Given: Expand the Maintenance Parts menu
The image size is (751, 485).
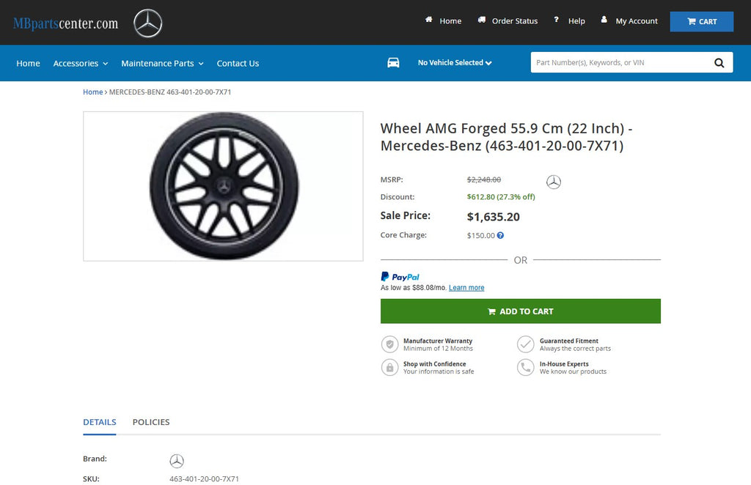Looking at the screenshot, I should (x=162, y=64).
